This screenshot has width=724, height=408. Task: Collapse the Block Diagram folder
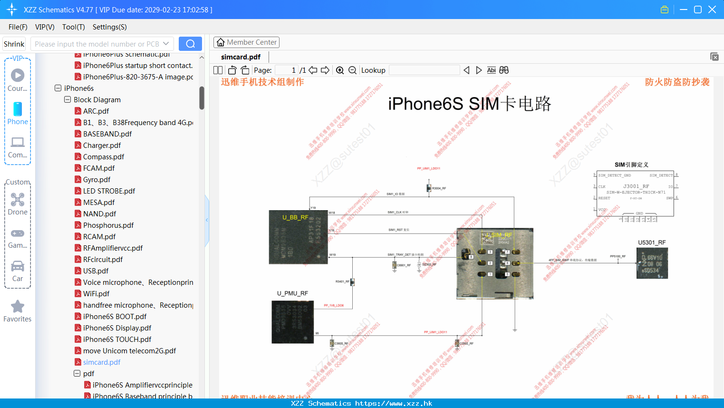click(x=68, y=99)
